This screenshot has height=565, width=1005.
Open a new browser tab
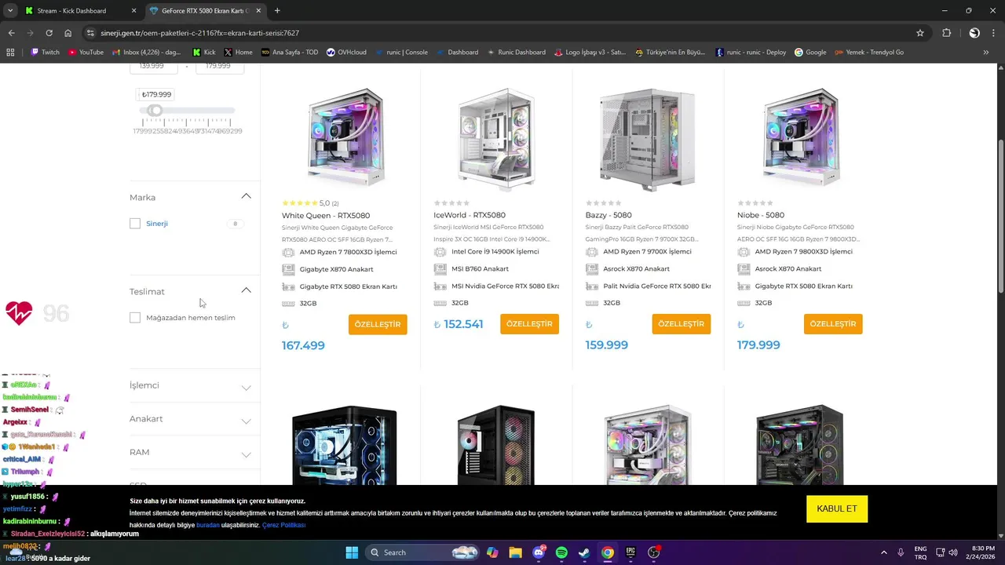(x=277, y=11)
